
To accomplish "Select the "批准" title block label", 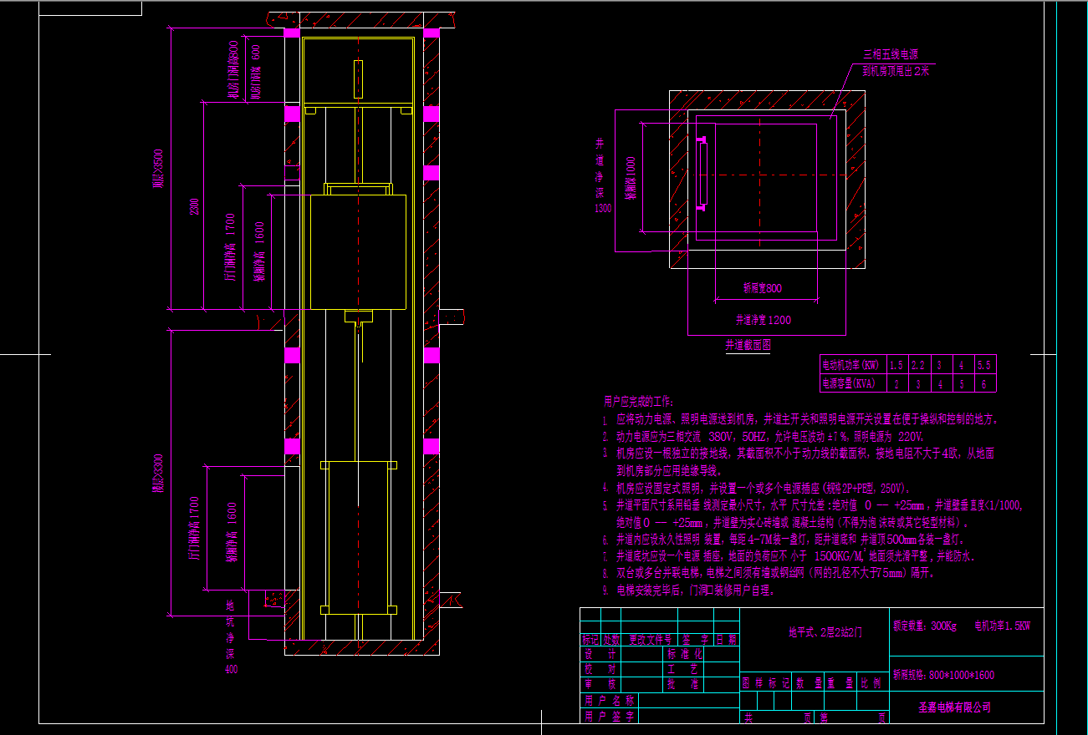I will (x=683, y=685).
